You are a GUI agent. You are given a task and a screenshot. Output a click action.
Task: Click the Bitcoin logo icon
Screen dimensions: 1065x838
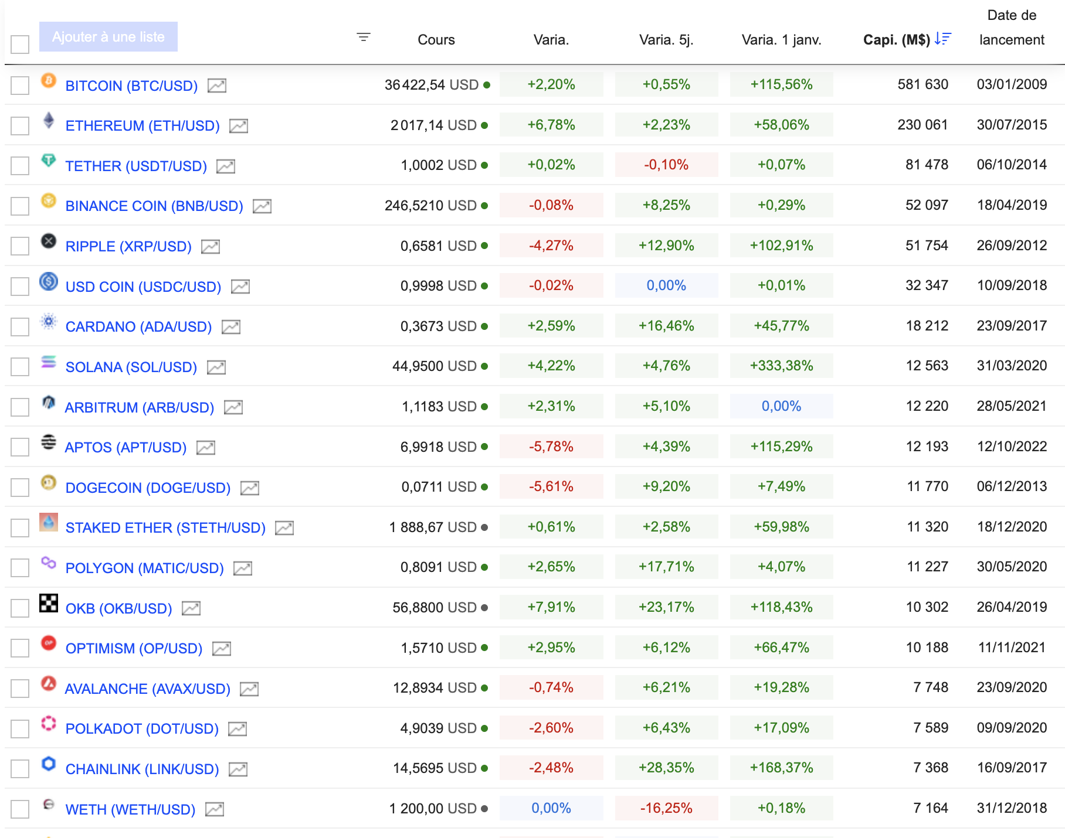click(x=49, y=81)
